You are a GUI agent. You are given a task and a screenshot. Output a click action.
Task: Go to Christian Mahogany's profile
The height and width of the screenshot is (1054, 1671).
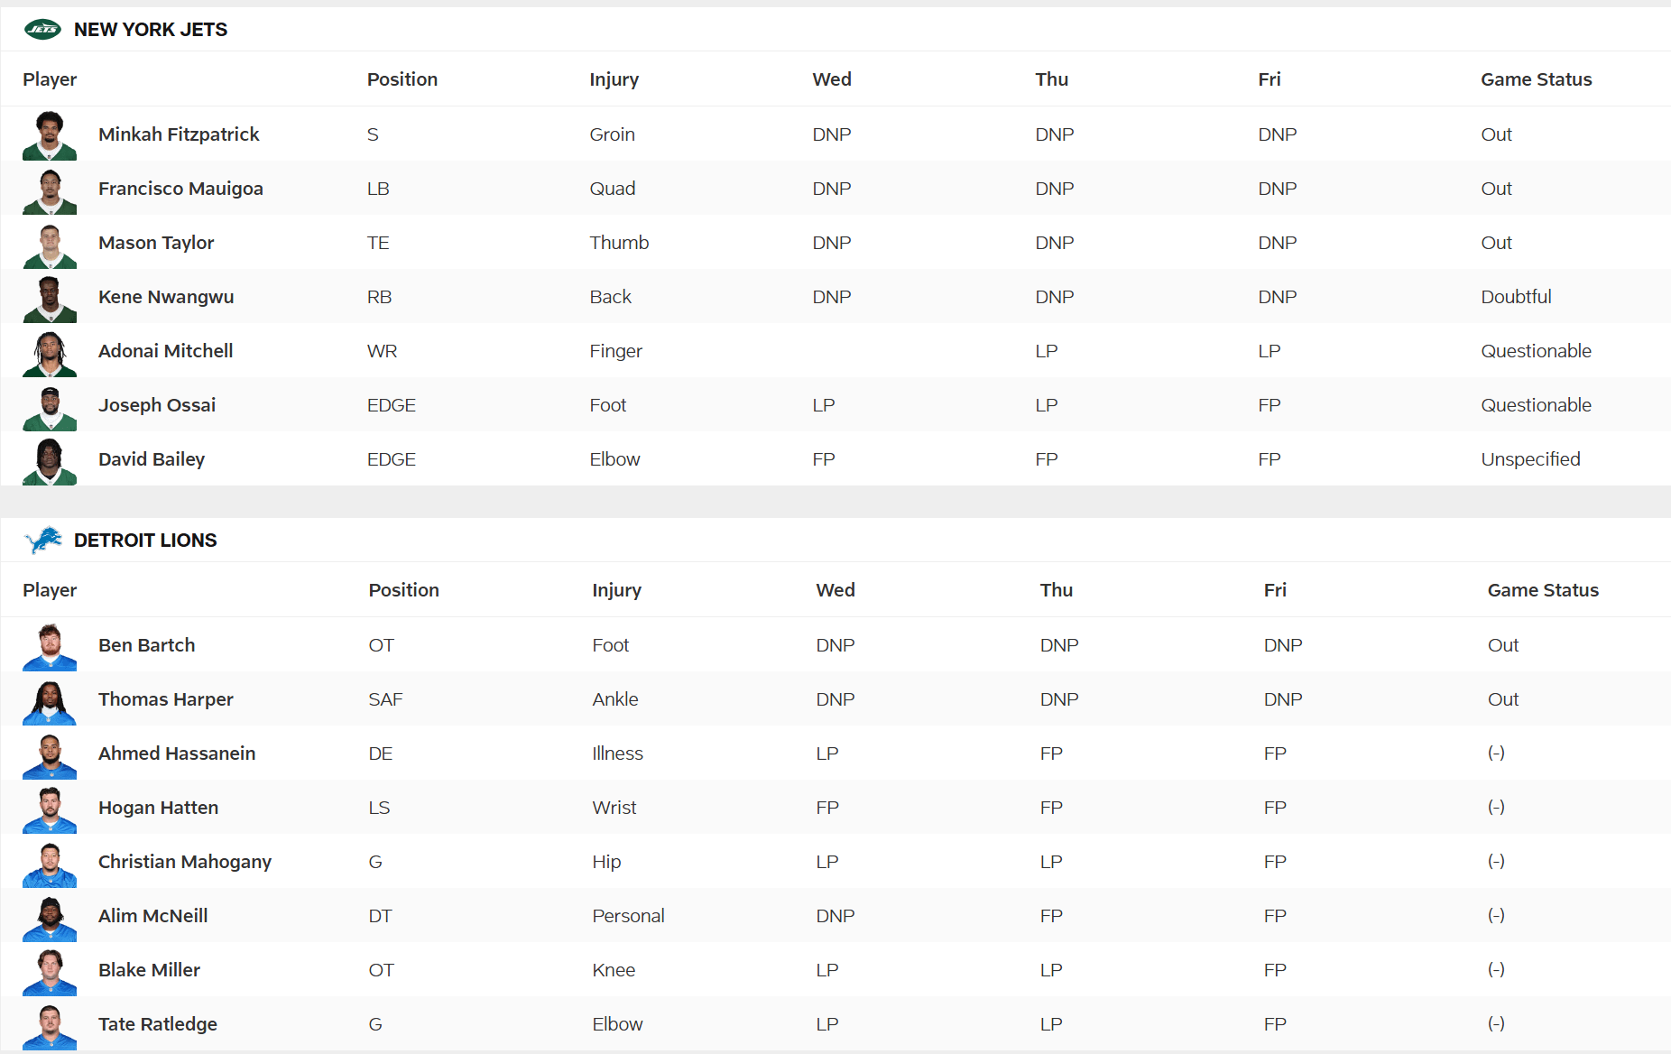pos(185,862)
